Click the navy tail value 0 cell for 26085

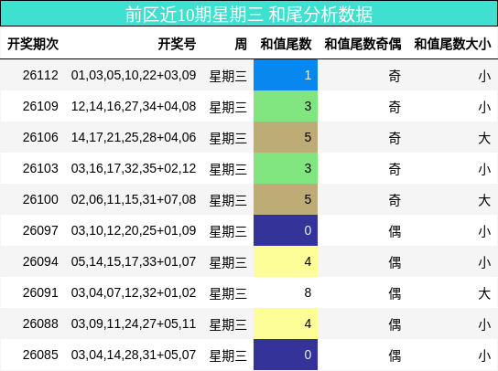coord(286,355)
